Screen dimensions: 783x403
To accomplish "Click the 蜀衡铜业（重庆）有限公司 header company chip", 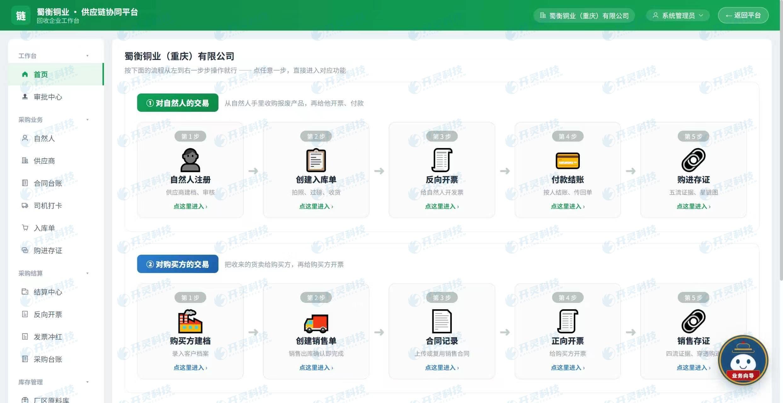I will (584, 15).
